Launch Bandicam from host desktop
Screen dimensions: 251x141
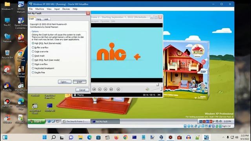(x=7, y=103)
